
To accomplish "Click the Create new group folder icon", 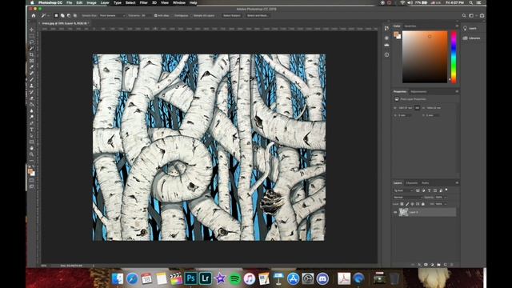I will coord(438,265).
